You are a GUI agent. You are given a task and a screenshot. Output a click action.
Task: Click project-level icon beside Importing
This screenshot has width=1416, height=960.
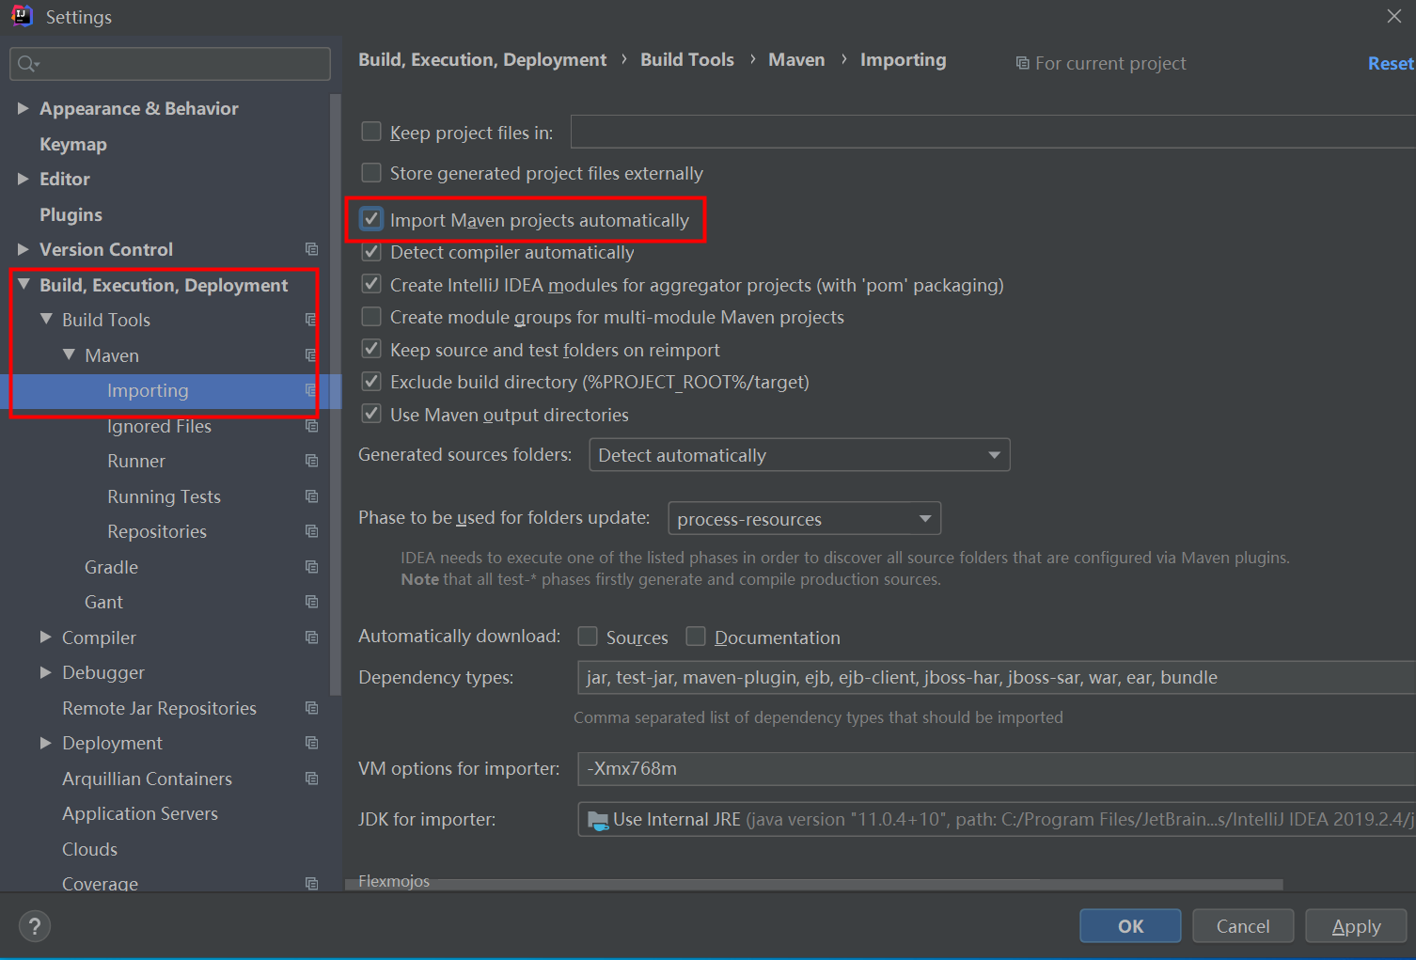[x=311, y=390]
